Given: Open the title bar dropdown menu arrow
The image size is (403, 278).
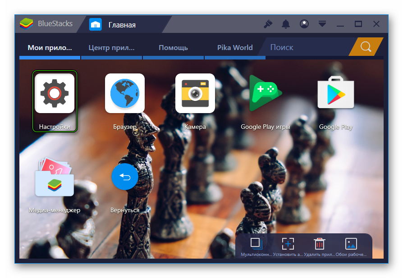Looking at the screenshot, I should [322, 24].
